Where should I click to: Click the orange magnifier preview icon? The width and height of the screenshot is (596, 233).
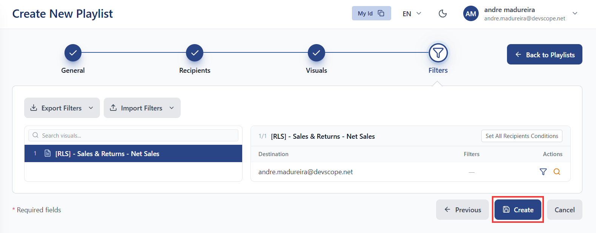click(x=557, y=172)
